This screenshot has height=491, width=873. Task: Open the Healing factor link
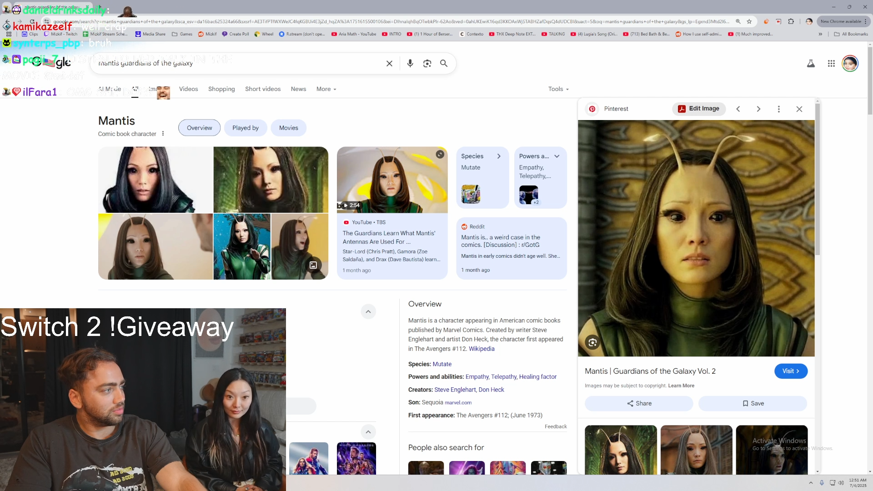pyautogui.click(x=537, y=377)
